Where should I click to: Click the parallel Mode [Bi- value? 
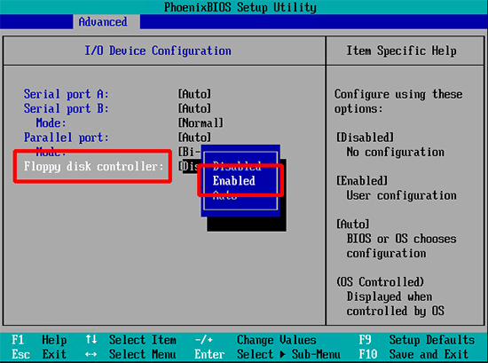coord(189,152)
